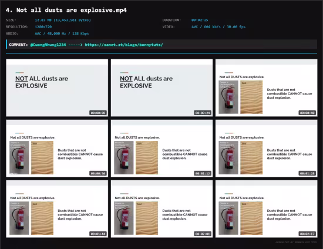Viewport: 323px width, 249px height.
Task: Click the 00:01:28 timestamp badge
Action: point(307,173)
